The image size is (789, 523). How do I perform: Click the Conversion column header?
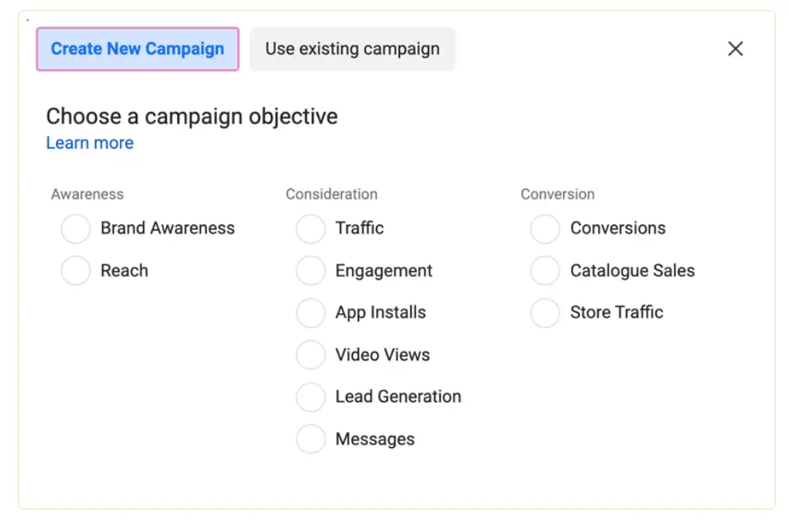pos(557,194)
